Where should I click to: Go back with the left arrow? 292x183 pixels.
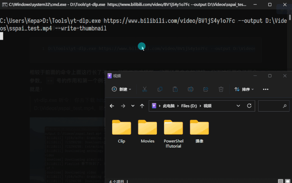tap(112, 106)
